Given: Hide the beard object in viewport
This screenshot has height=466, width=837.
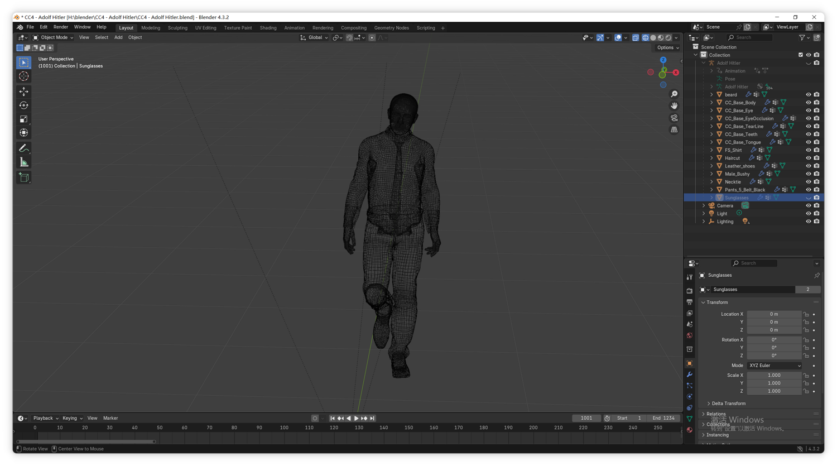Looking at the screenshot, I should [x=809, y=95].
